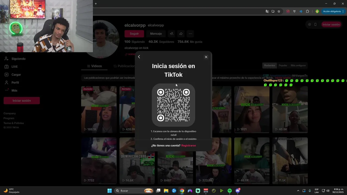The height and width of the screenshot is (195, 347).
Task: Open a new Chrome tab with plus
Action: [x=96, y=4]
